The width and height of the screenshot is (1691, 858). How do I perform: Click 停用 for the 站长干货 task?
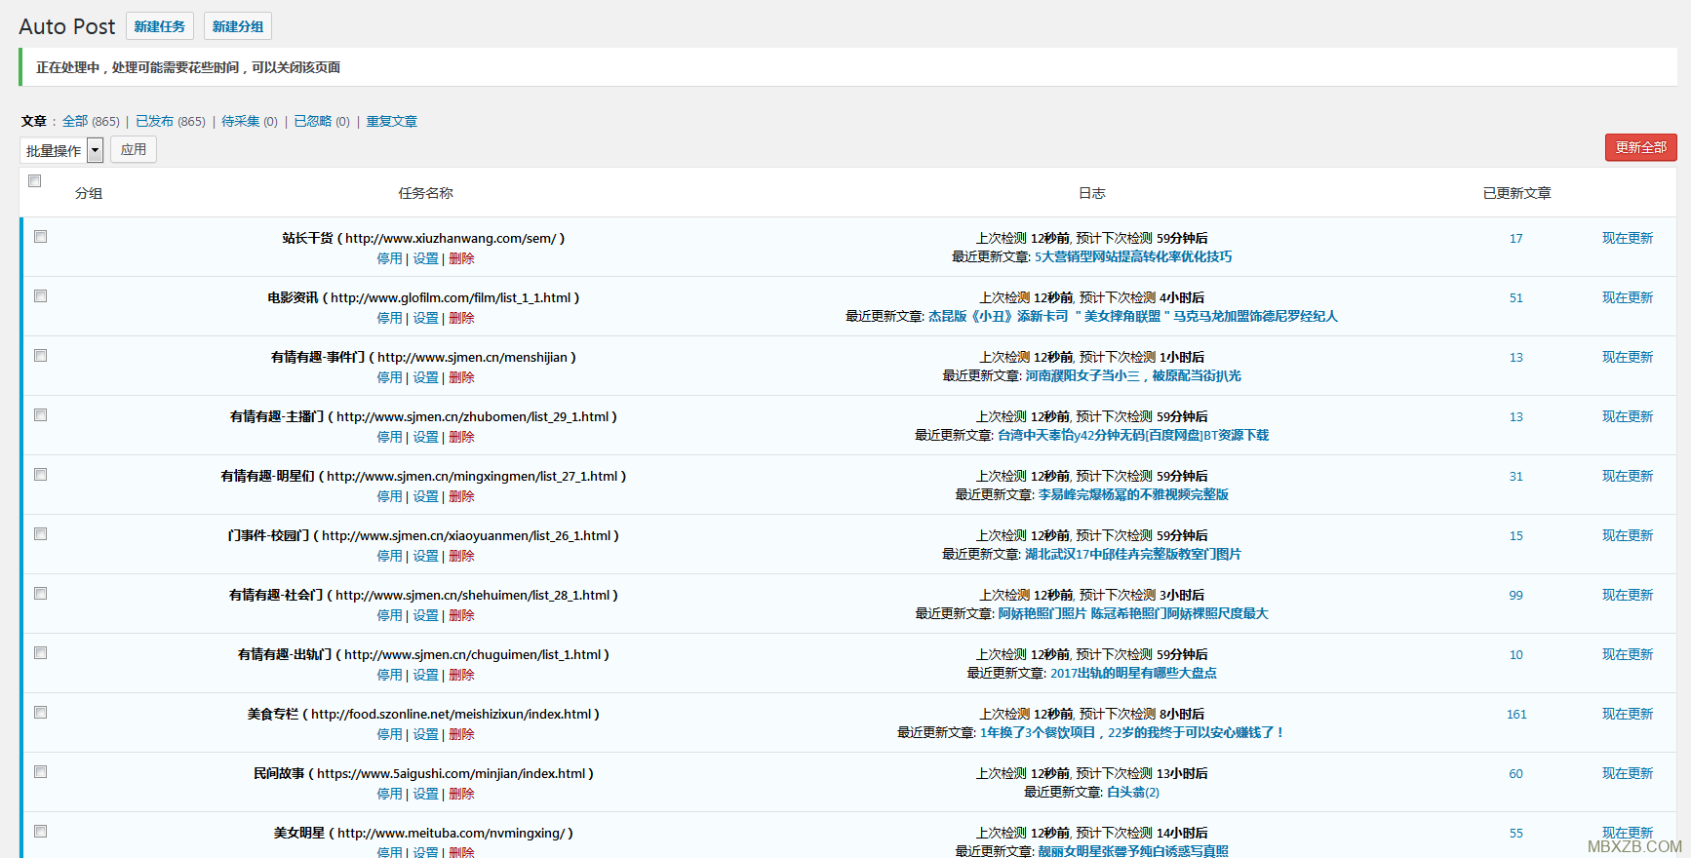389,259
